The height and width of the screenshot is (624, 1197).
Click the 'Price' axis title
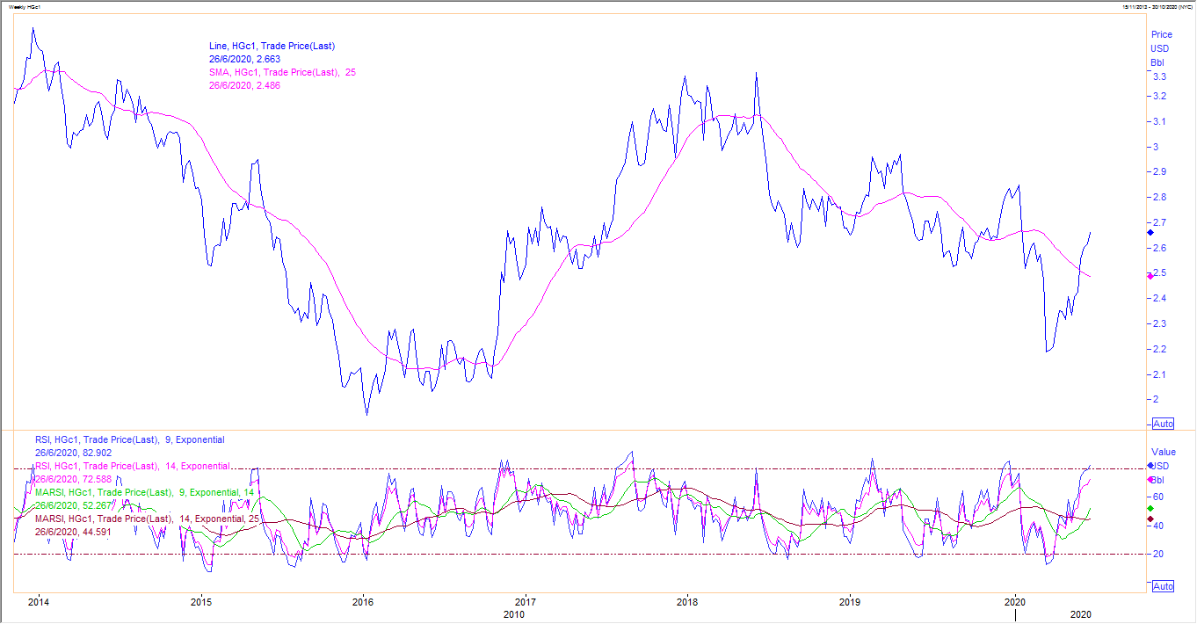tap(1161, 35)
